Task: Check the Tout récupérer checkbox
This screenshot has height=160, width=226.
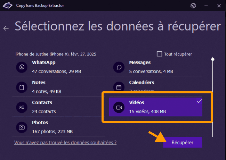Action: 159,54
